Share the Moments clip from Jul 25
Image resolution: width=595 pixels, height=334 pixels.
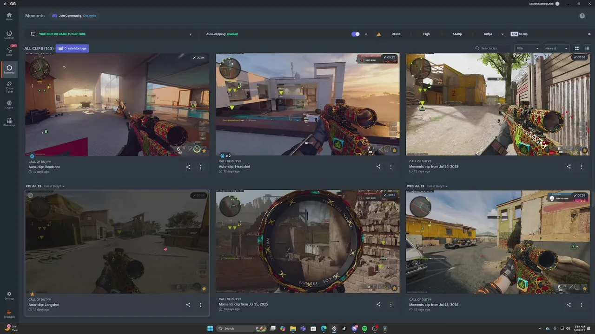pos(378,304)
